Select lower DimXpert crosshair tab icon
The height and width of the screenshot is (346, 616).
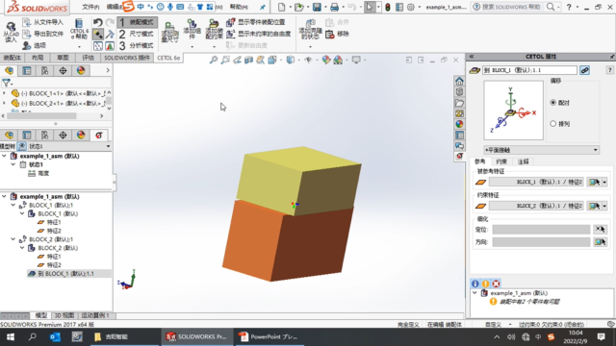tap(63, 136)
